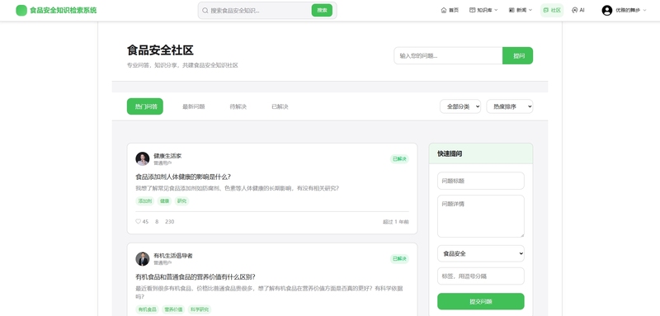
Task: Switch to the 最新问题 tab
Action: [194, 106]
